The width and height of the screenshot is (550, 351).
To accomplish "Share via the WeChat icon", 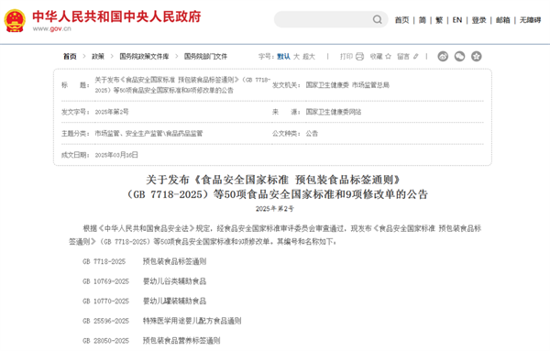I will pyautogui.click(x=460, y=56).
